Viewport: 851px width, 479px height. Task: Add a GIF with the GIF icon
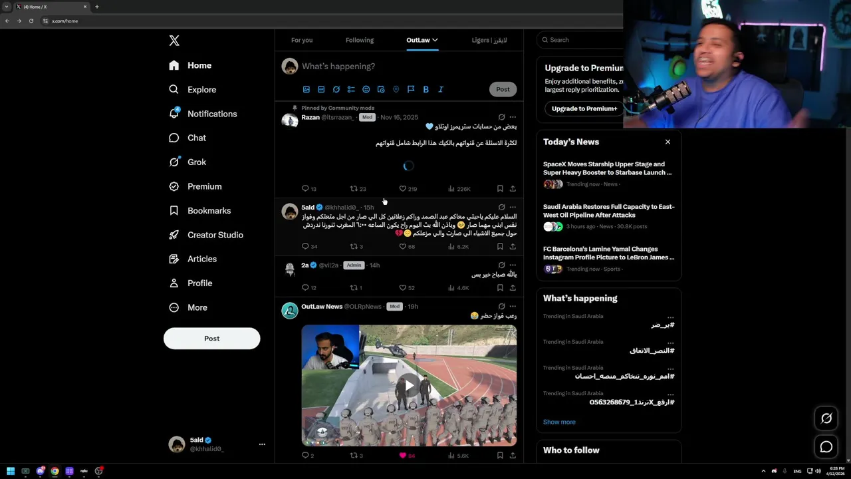click(x=321, y=89)
